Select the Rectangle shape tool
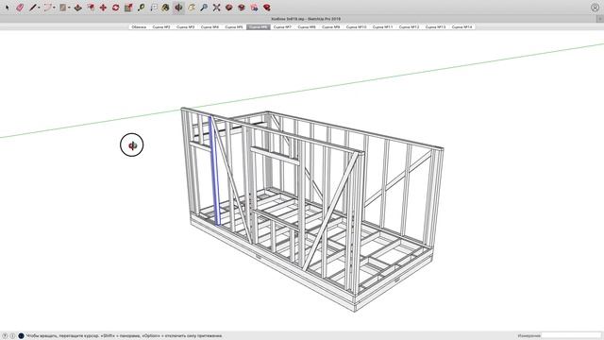 pyautogui.click(x=62, y=8)
